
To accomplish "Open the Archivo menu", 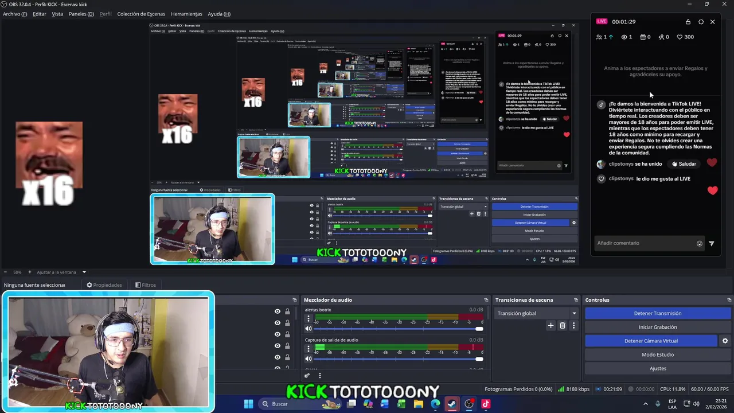I will [x=15, y=14].
